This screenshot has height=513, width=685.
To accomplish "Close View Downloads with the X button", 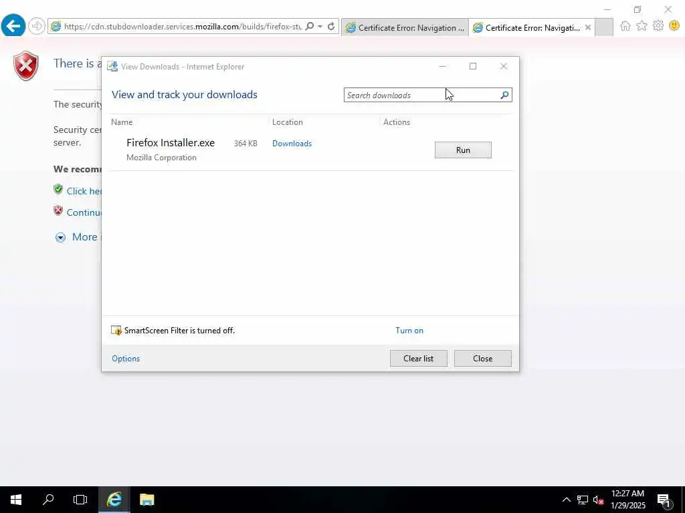I will (504, 66).
